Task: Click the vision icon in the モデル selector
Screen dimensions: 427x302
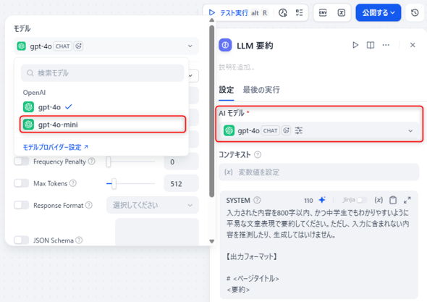Action: pyautogui.click(x=78, y=46)
